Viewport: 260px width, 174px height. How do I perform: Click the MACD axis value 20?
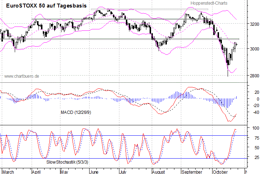pos(257,92)
